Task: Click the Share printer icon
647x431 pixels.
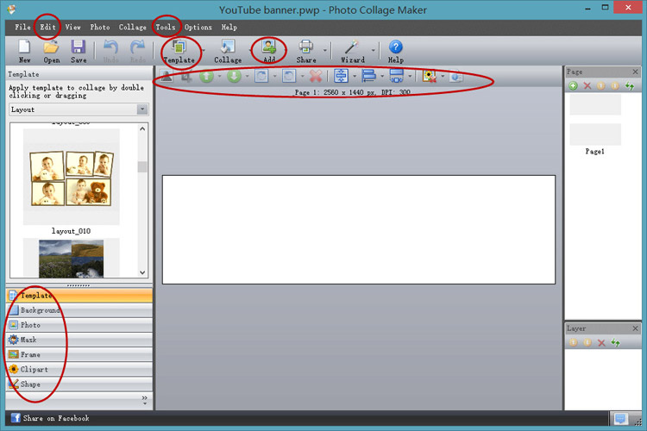Action: click(306, 51)
